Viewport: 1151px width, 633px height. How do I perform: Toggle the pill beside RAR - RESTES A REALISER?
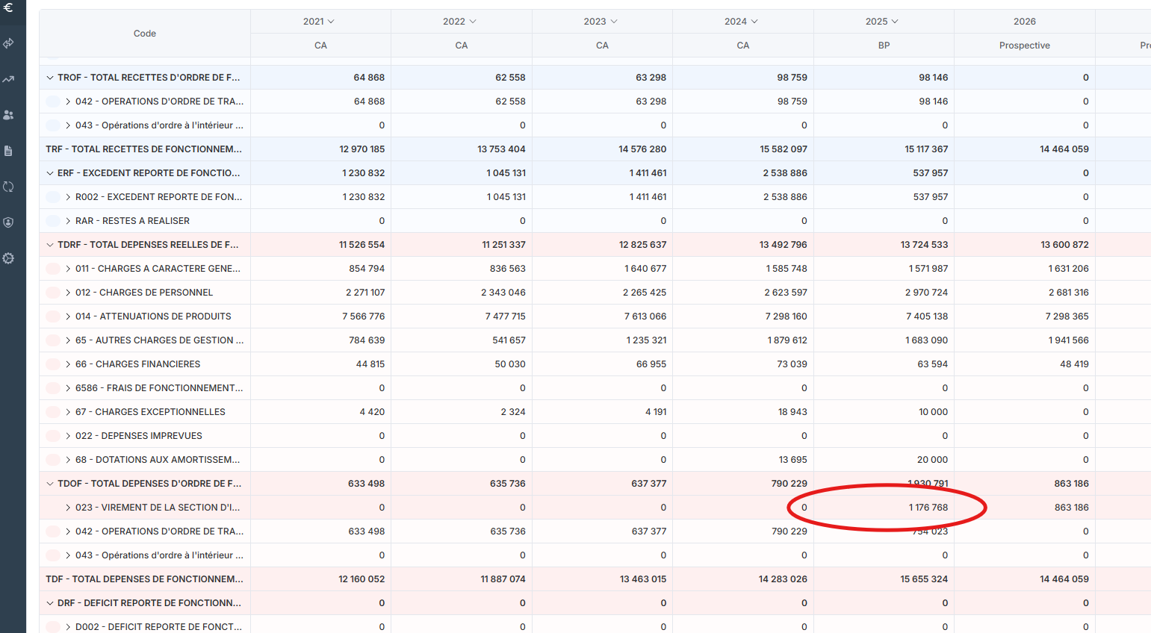tap(53, 221)
